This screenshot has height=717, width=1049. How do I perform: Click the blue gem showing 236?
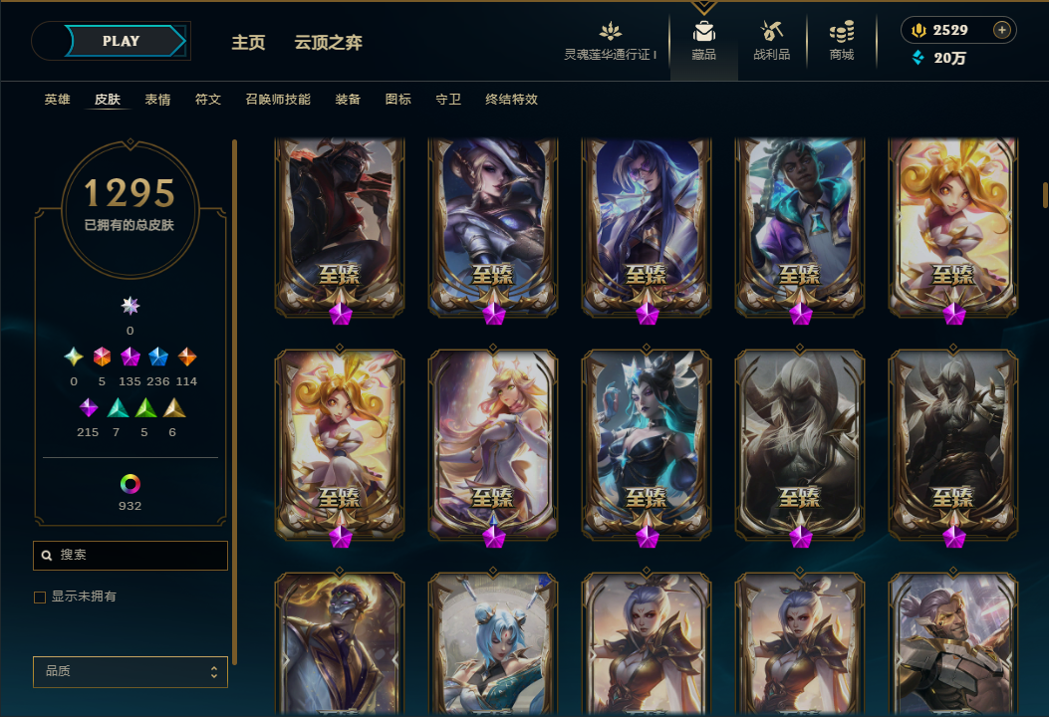coord(157,358)
